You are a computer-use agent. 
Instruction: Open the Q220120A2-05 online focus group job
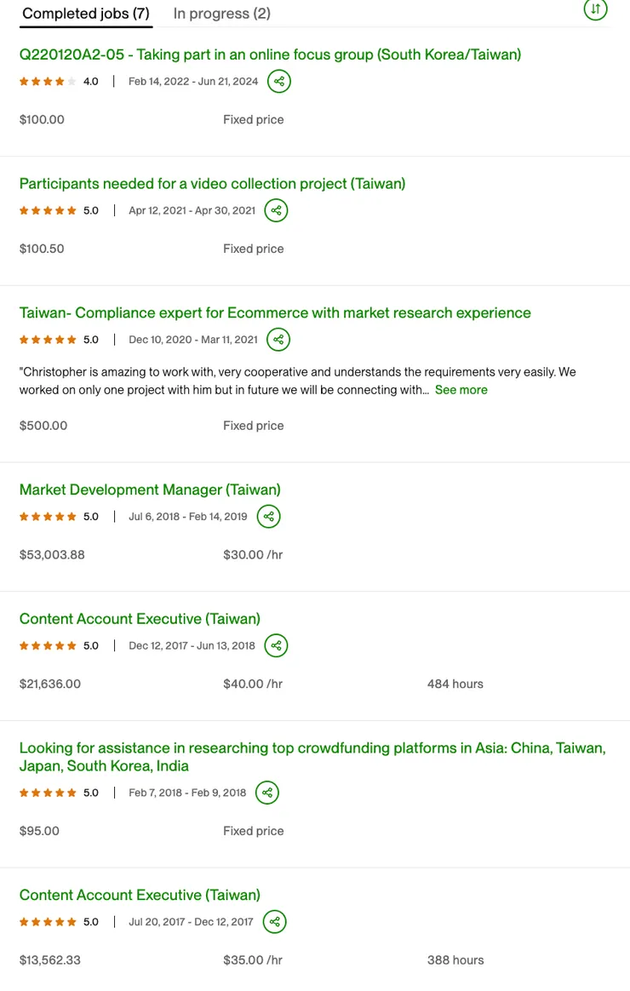pyautogui.click(x=270, y=54)
